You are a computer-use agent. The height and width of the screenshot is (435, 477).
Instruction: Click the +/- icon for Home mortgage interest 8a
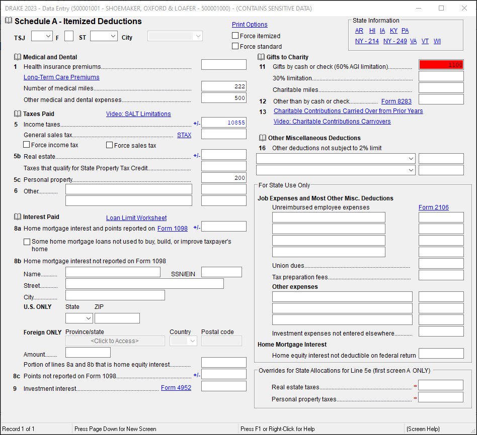pyautogui.click(x=197, y=227)
